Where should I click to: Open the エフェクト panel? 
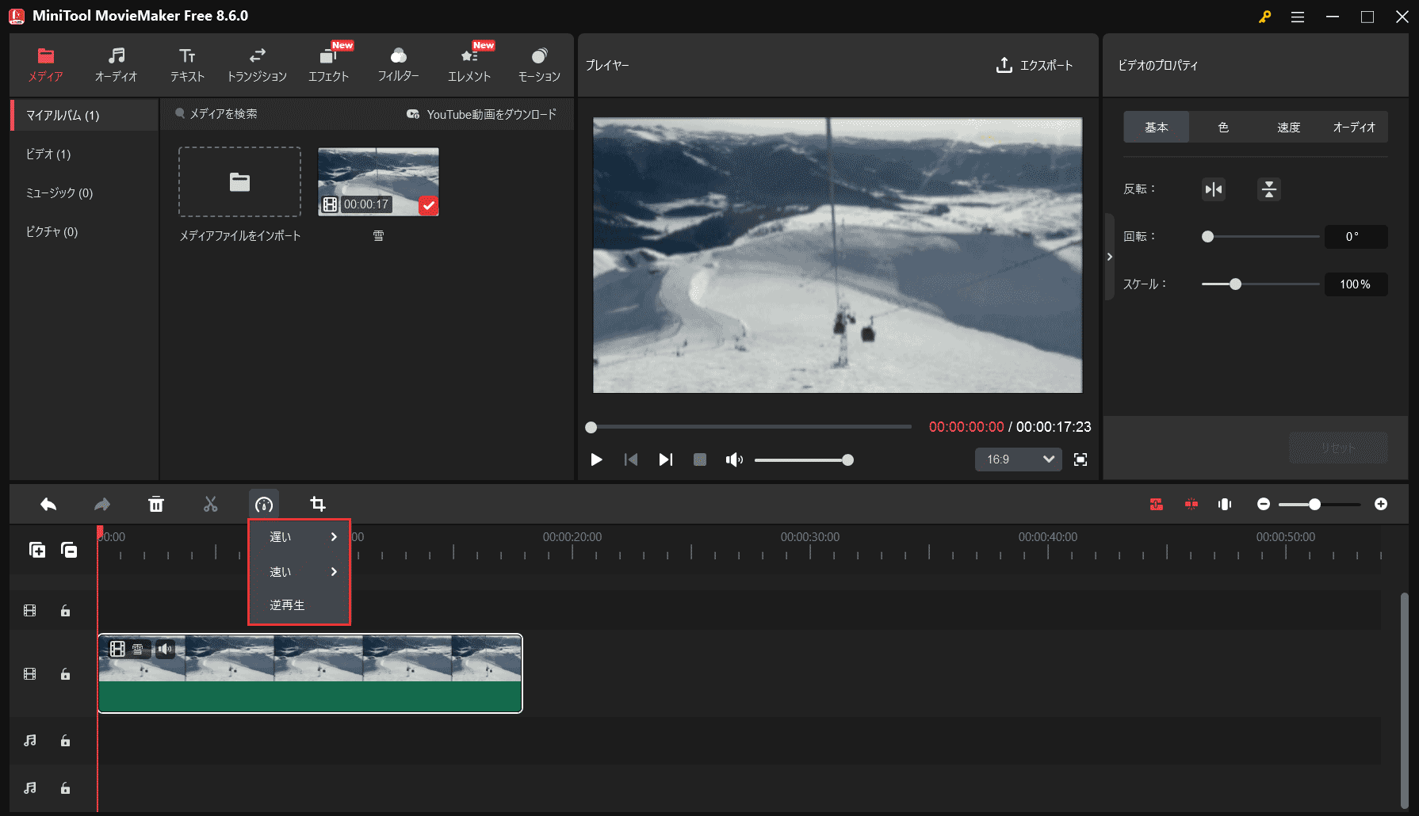[x=329, y=63]
